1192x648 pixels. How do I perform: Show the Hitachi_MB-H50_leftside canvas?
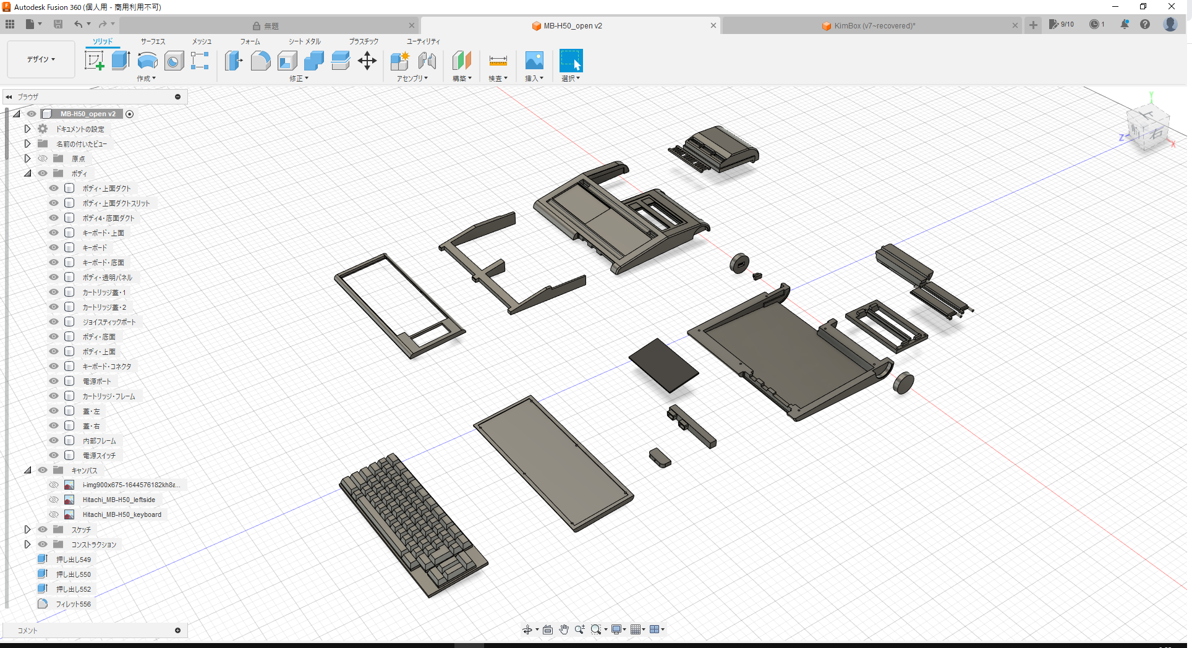(54, 499)
